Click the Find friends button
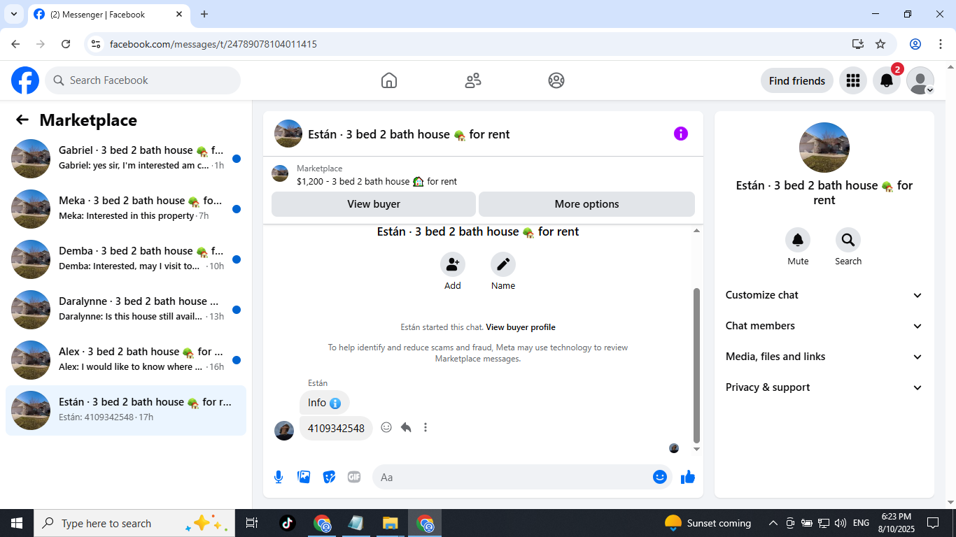This screenshot has width=956, height=537. point(797,80)
